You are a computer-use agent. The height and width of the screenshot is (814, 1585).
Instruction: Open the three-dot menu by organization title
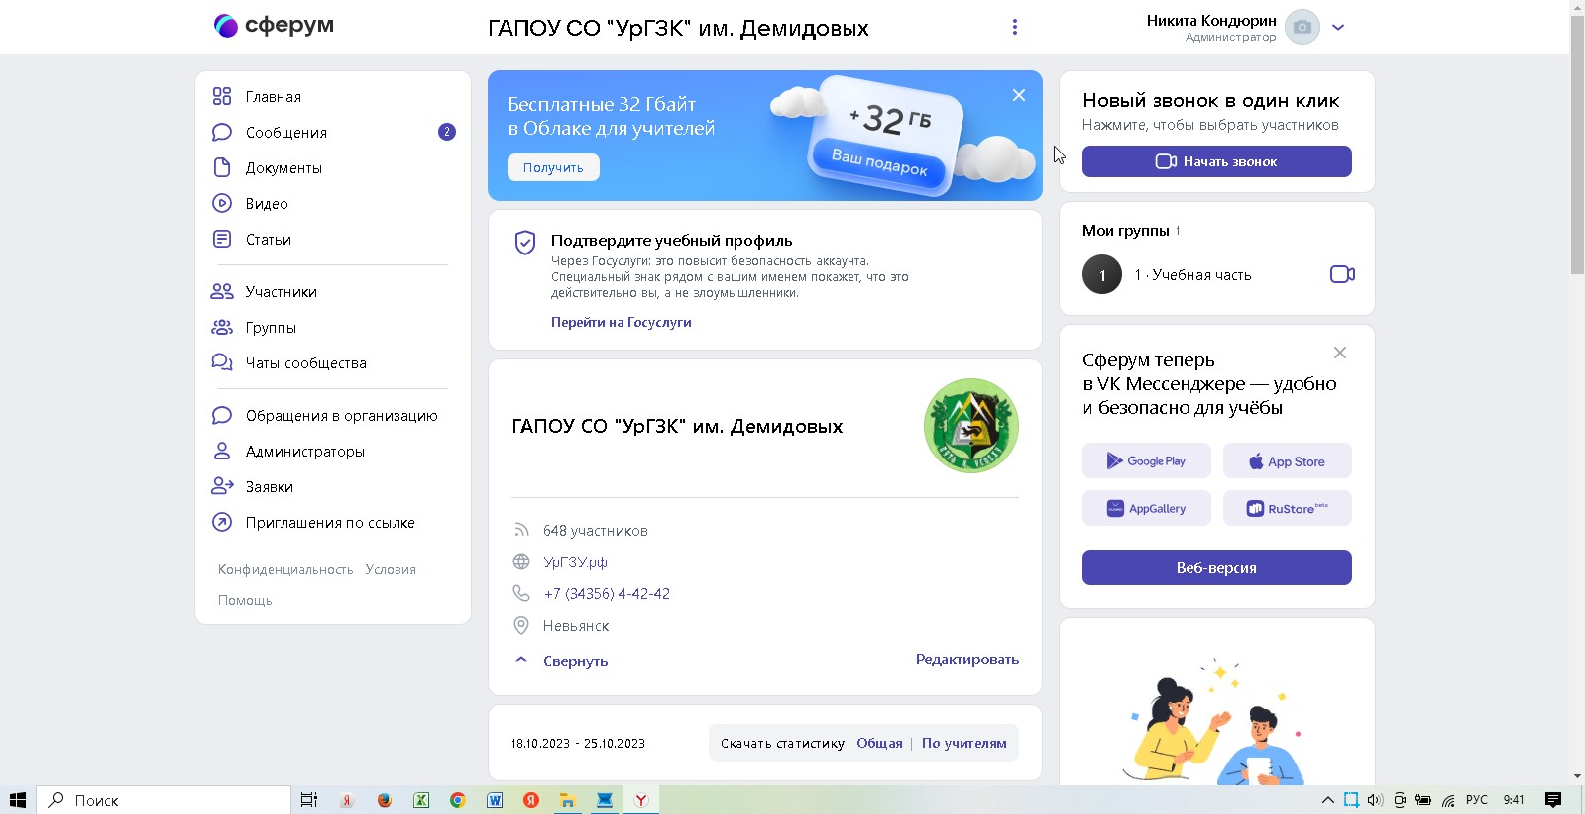tap(1014, 27)
